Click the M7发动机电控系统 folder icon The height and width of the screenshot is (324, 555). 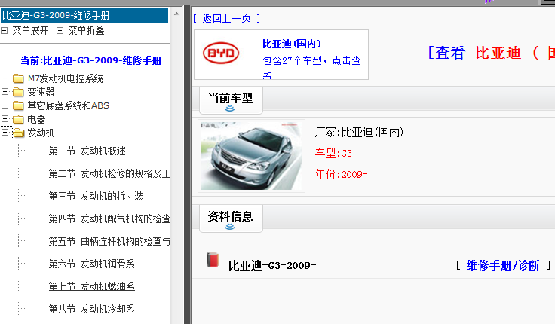(18, 78)
